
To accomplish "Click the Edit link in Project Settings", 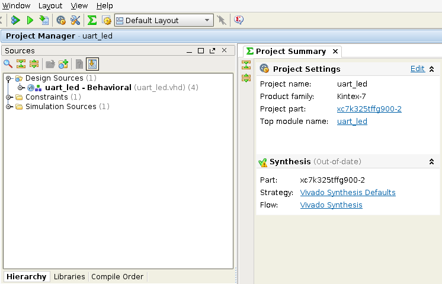I will (418, 69).
